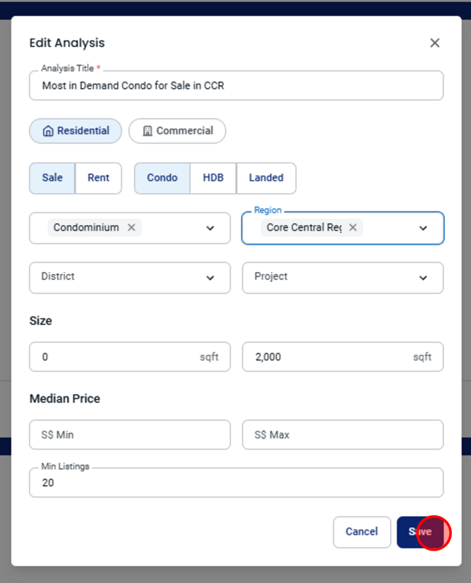
Task: Switch property category to Landed
Action: pyautogui.click(x=266, y=178)
